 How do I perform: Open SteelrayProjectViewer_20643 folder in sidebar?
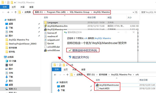click(x=21, y=44)
